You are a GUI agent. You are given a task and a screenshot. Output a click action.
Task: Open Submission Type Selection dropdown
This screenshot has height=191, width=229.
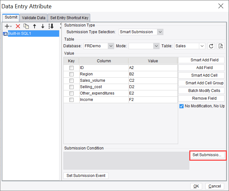coord(160,32)
